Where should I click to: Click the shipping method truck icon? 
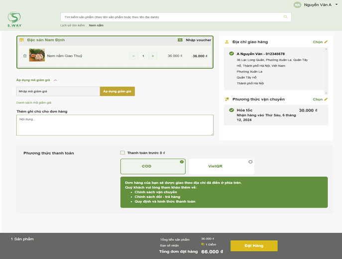tap(227, 99)
